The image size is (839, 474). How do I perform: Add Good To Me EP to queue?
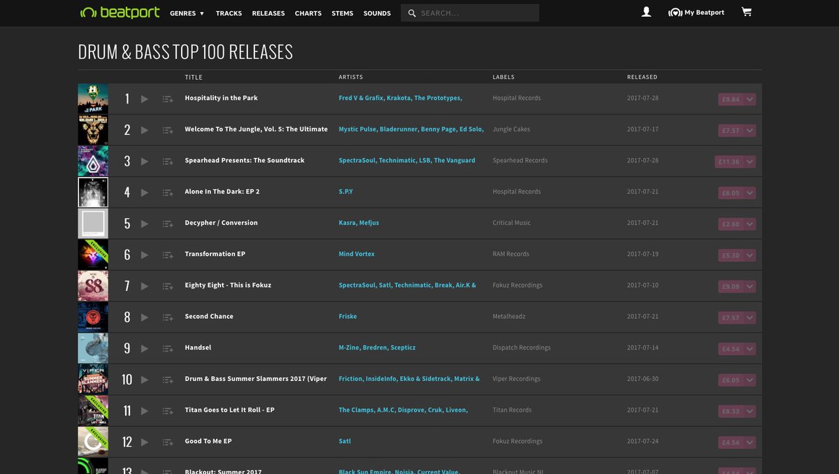point(168,442)
